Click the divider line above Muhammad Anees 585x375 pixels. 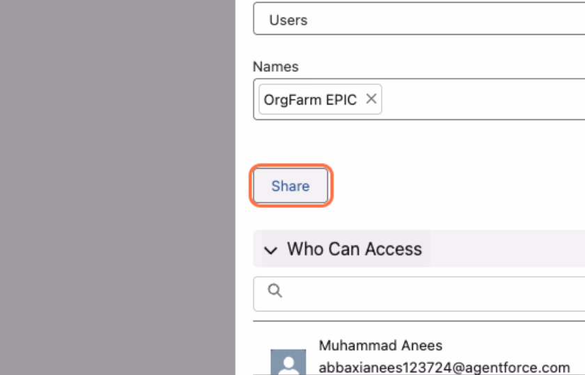click(x=419, y=321)
